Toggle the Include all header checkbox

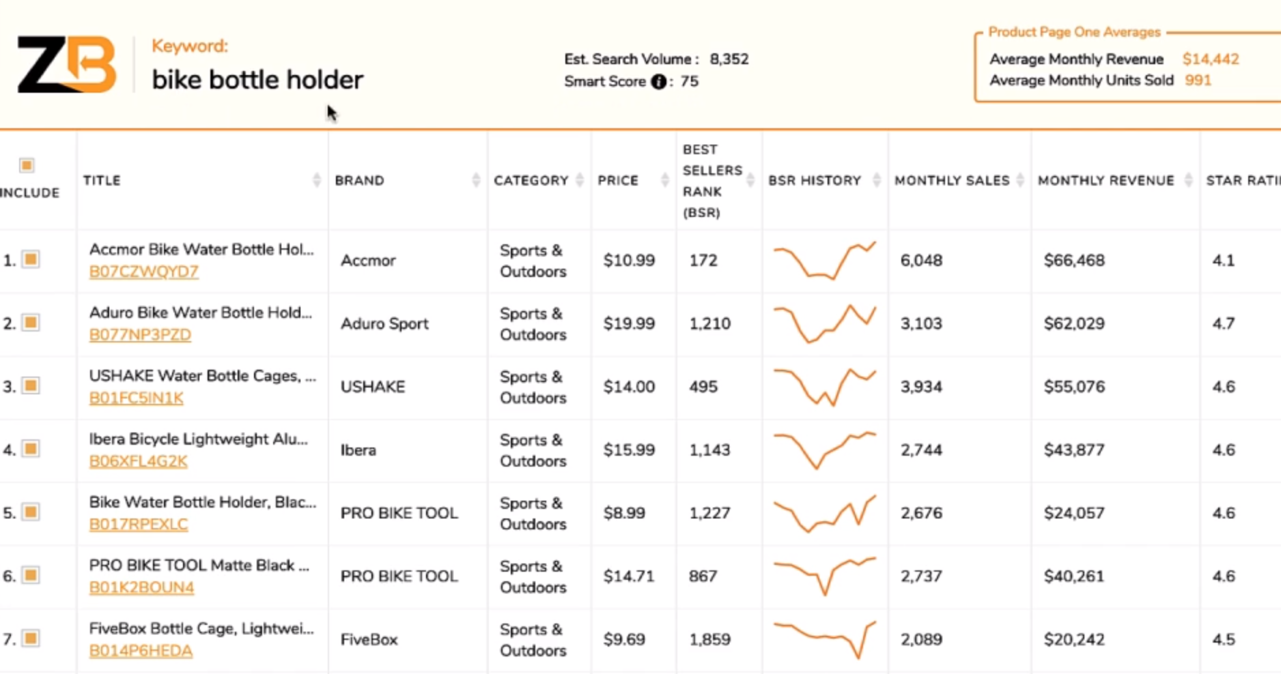(x=27, y=165)
